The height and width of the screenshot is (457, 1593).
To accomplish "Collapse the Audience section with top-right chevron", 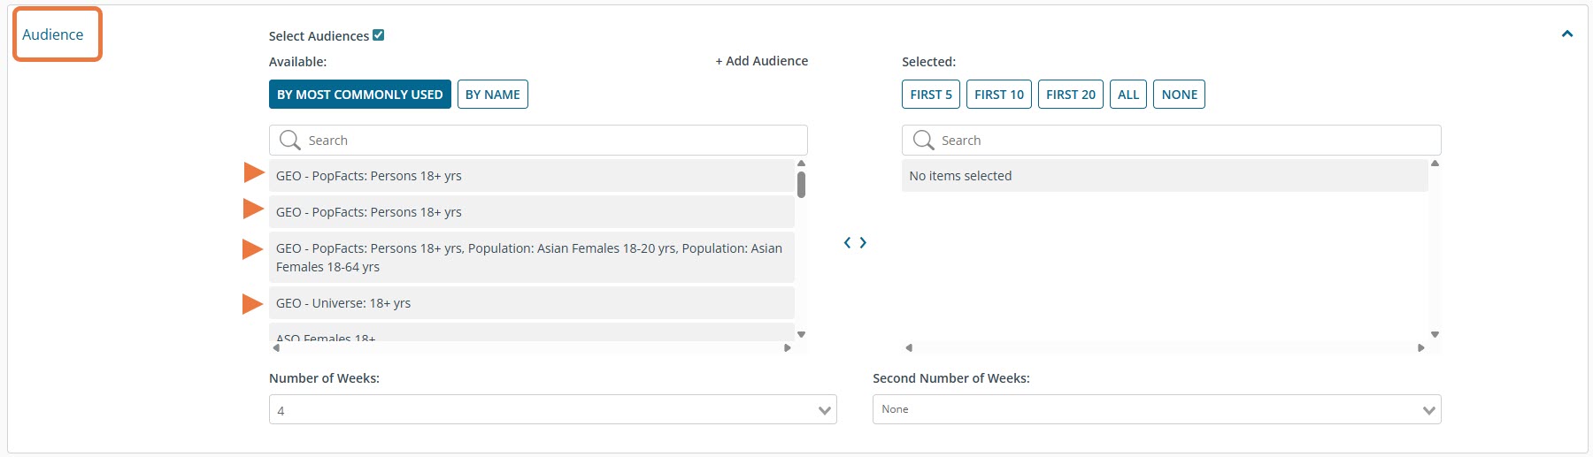I will 1566,34.
